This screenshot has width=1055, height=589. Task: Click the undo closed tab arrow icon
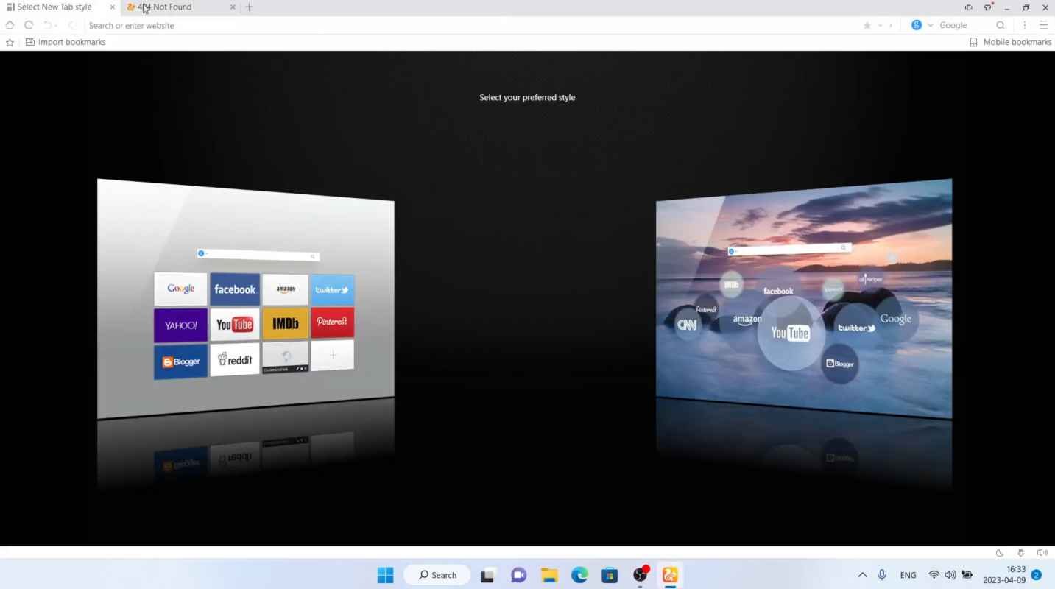(x=47, y=25)
